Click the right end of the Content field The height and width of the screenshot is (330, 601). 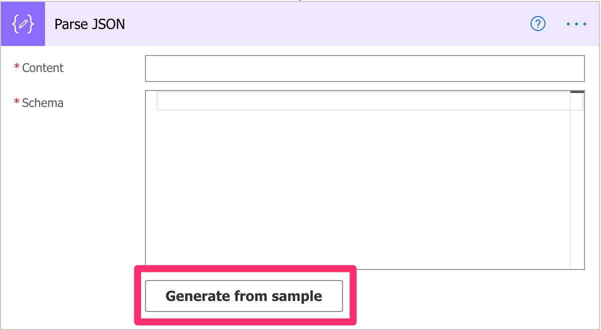click(570, 68)
